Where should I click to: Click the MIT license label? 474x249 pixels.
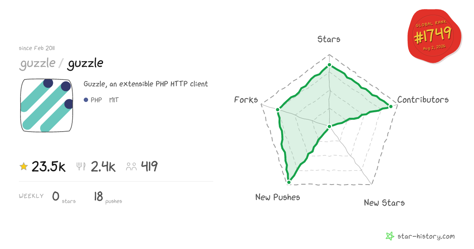(114, 100)
